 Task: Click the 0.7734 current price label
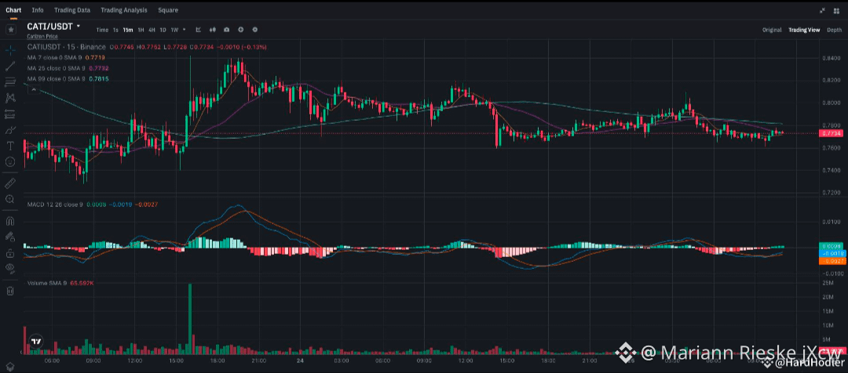click(830, 132)
